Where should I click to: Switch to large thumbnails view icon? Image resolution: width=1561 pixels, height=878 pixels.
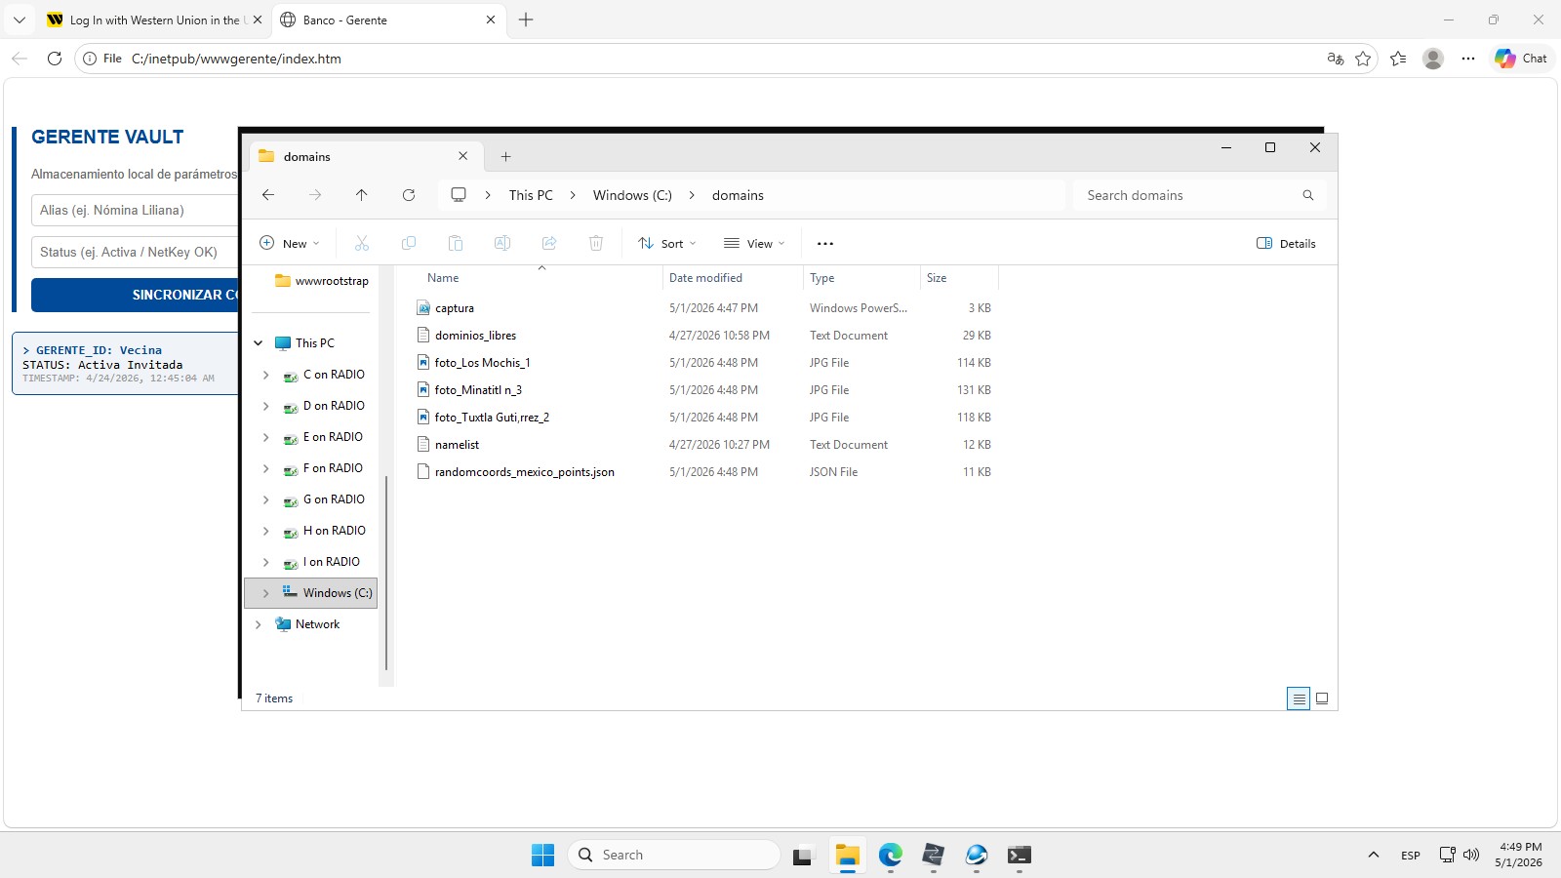pyautogui.click(x=1322, y=698)
